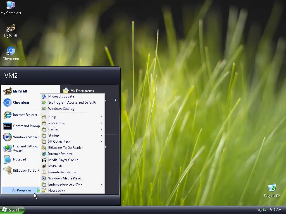
Task: Click Chromium icon in Start menu pinned list
Action: point(8,103)
